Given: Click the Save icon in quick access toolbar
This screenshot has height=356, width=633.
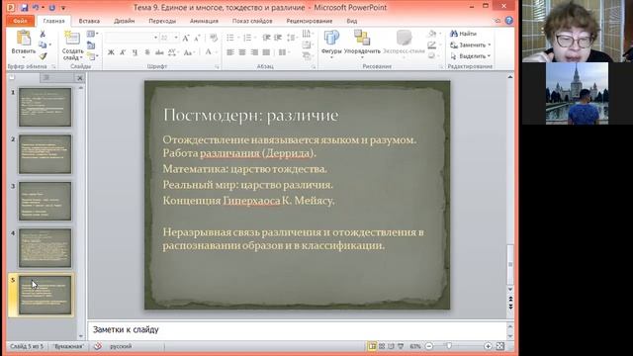Looking at the screenshot, I should [24, 7].
